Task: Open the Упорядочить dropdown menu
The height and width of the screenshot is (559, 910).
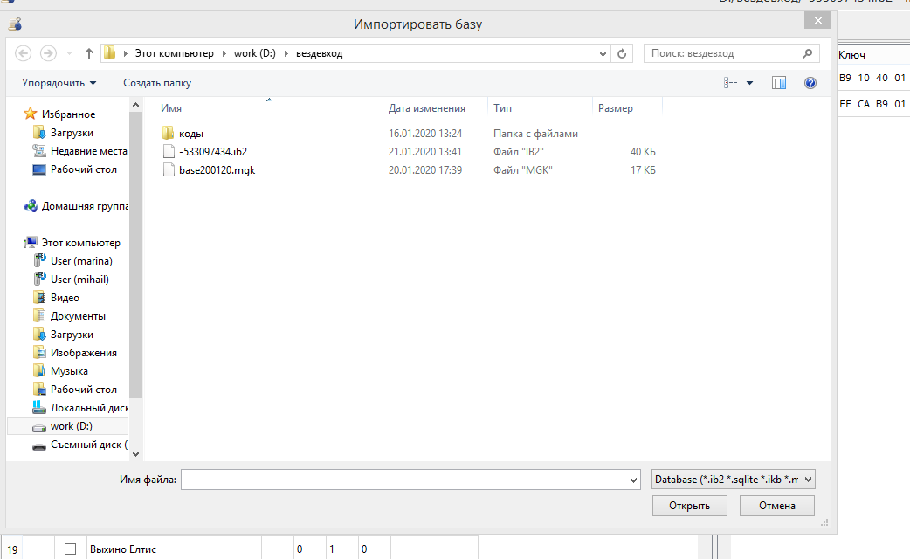Action: [59, 83]
